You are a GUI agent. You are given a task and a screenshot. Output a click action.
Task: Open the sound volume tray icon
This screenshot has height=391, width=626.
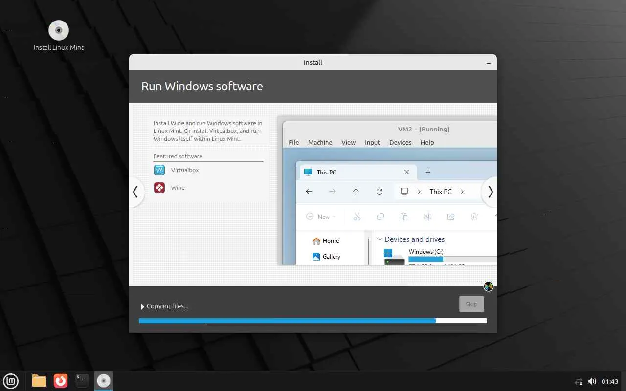(592, 381)
